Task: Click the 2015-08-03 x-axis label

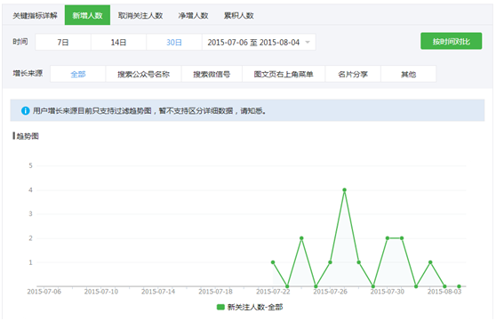Action: pos(444,292)
